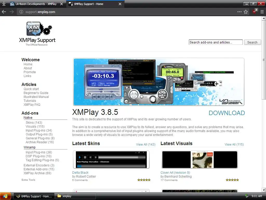Go back using the browser back arrow
This screenshot has width=266, height=200.
(x=4, y=12)
